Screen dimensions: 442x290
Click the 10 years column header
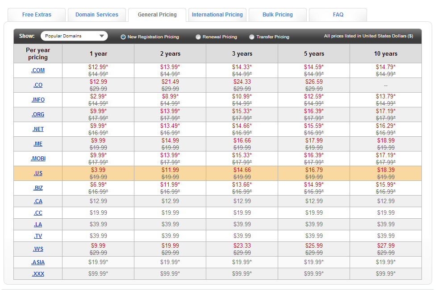point(386,54)
